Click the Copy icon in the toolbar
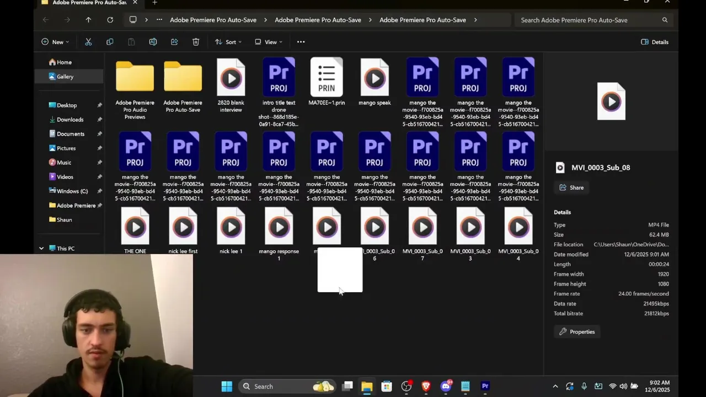This screenshot has height=397, width=706. tap(110, 42)
